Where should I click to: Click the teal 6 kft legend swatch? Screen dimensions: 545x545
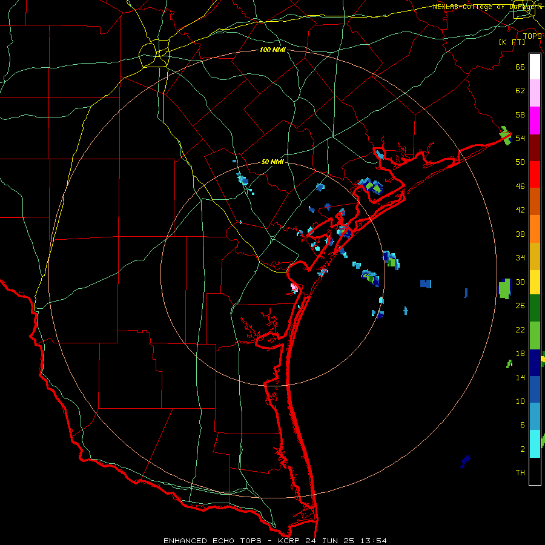tap(535, 417)
